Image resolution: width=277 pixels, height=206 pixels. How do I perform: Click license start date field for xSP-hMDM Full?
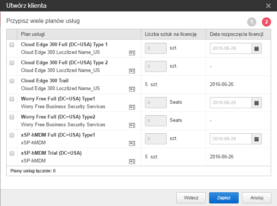tap(231, 139)
